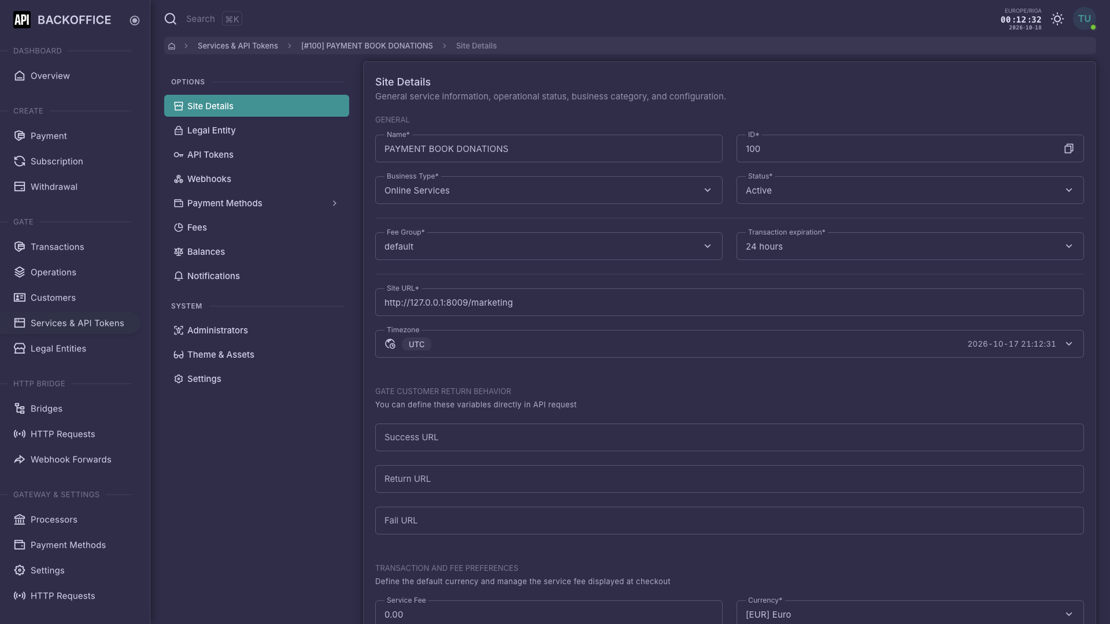
Task: Open API Tokens option
Action: [x=257, y=155]
